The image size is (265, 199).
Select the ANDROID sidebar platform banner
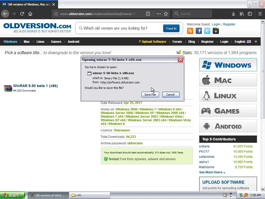tap(228, 126)
